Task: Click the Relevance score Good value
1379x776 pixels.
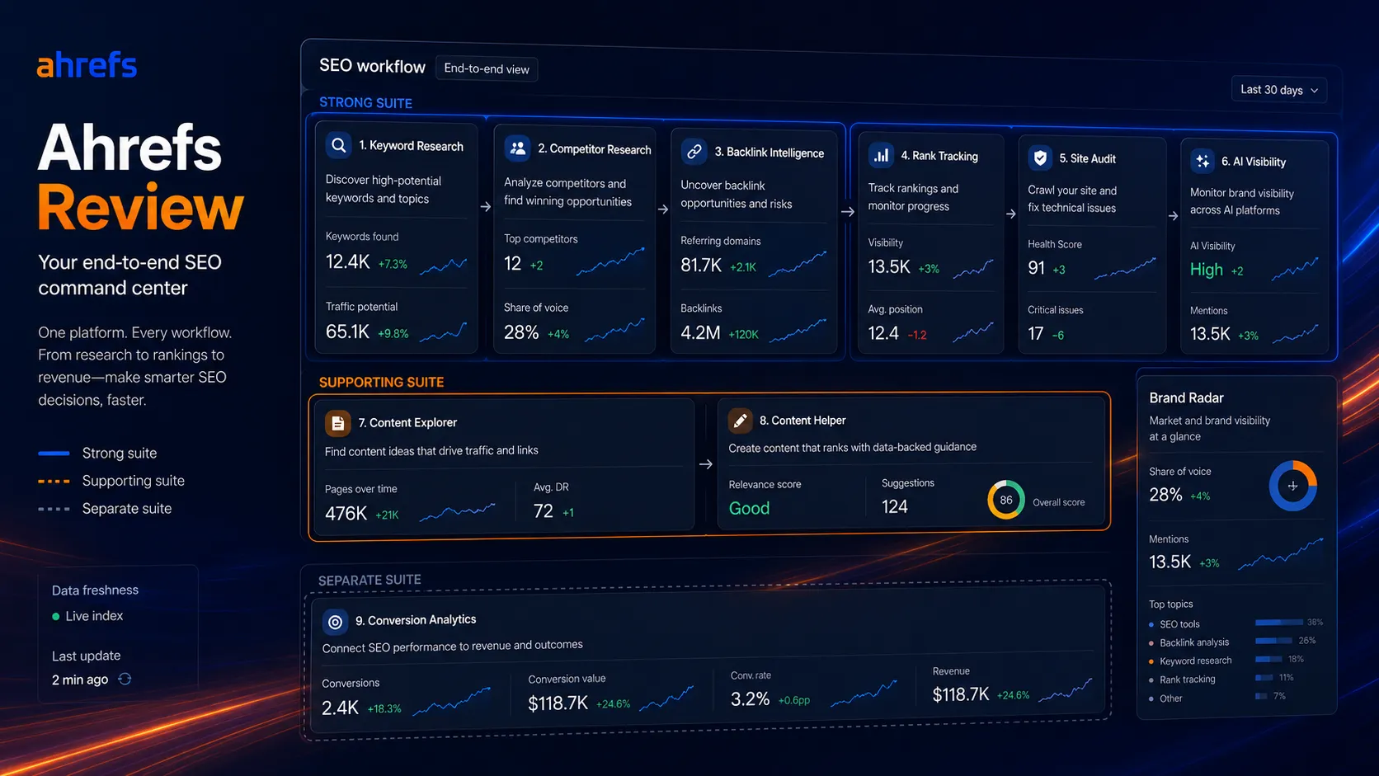Action: click(x=749, y=509)
